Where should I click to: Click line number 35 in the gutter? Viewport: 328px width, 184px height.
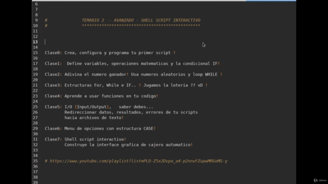tap(35, 161)
